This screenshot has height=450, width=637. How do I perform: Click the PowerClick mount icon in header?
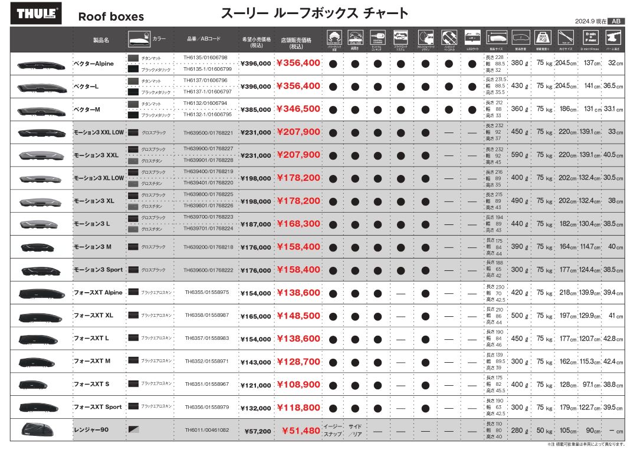pyautogui.click(x=333, y=35)
